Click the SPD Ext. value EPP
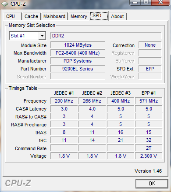Image resolution: width=171 pixels, height=192 pixels. click(x=150, y=69)
